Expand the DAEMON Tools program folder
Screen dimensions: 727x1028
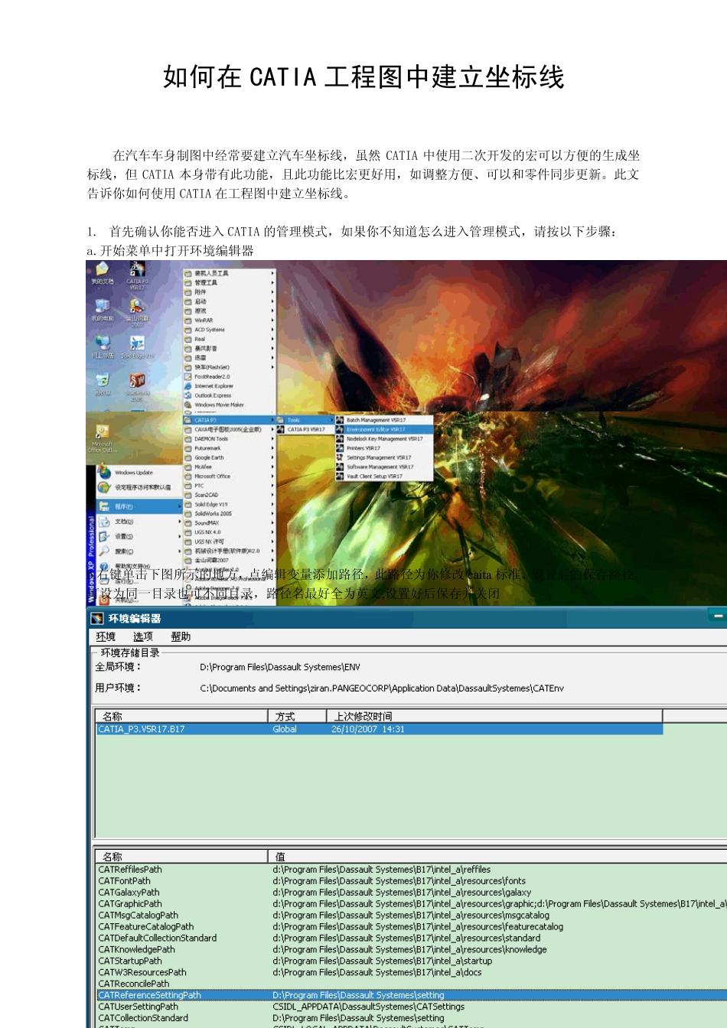tap(230, 439)
